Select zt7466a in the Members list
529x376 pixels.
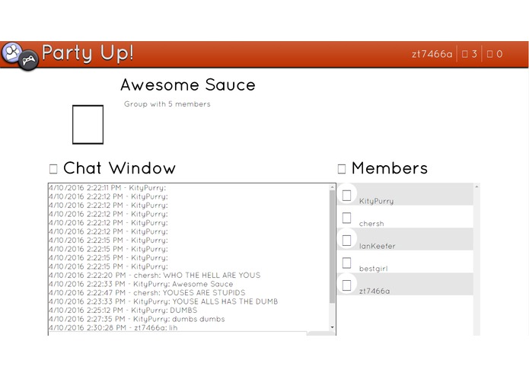[405, 284]
